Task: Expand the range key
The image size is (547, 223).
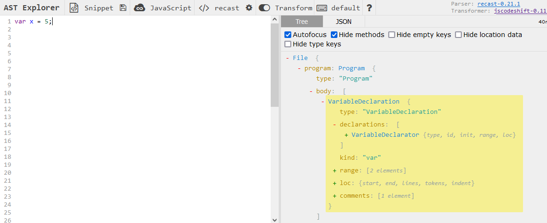Action: point(335,171)
